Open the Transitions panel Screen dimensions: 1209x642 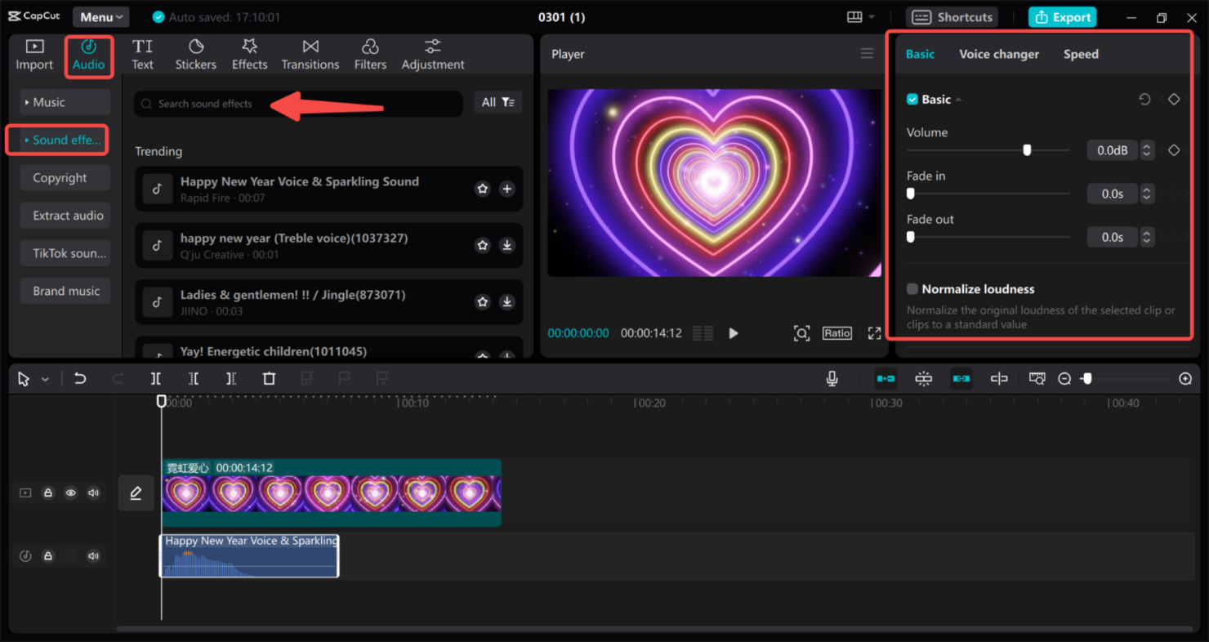(310, 54)
